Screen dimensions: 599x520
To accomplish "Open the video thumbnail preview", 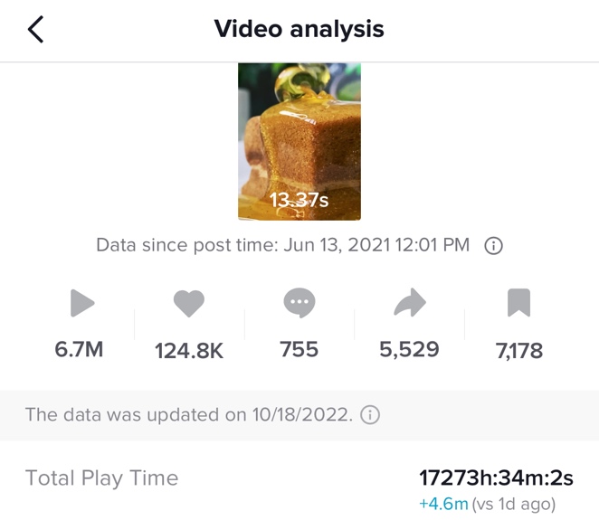I will coord(299,142).
